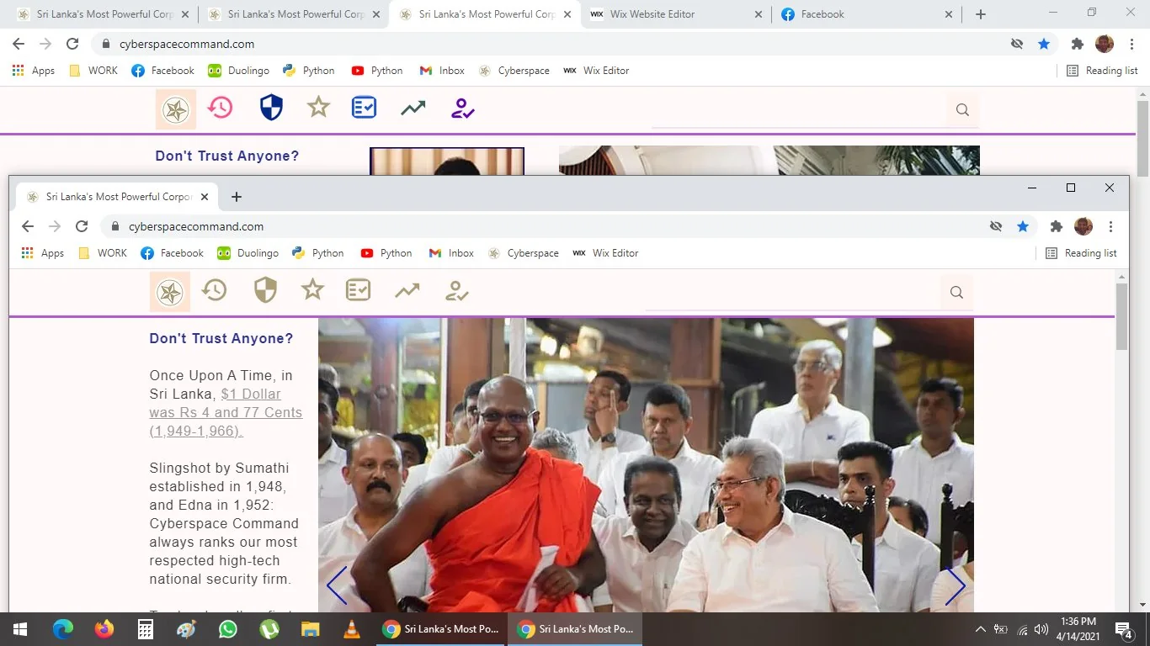Click the star icon in front window
Viewport: 1150px width, 646px height.
click(x=312, y=290)
